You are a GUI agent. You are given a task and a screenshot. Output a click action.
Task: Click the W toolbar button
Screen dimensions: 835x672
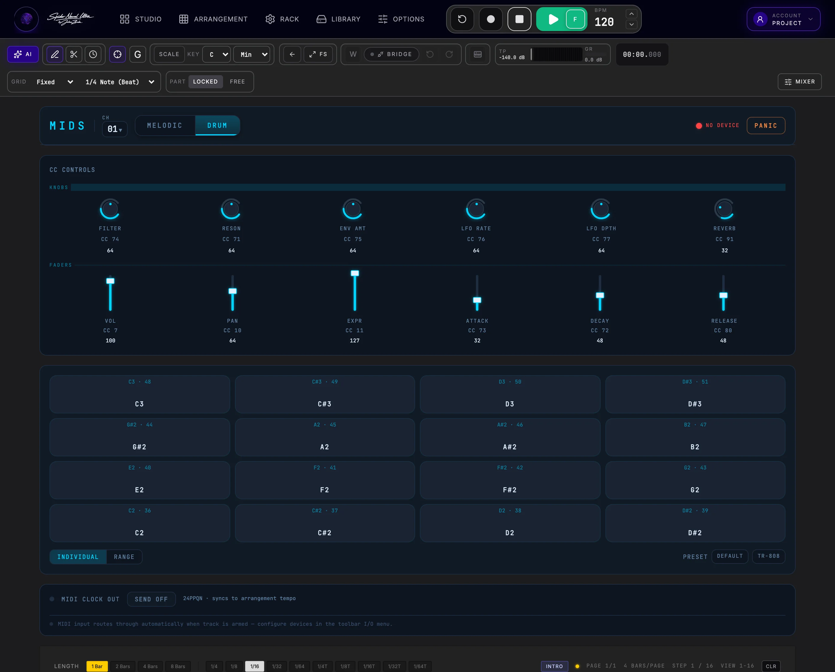353,54
